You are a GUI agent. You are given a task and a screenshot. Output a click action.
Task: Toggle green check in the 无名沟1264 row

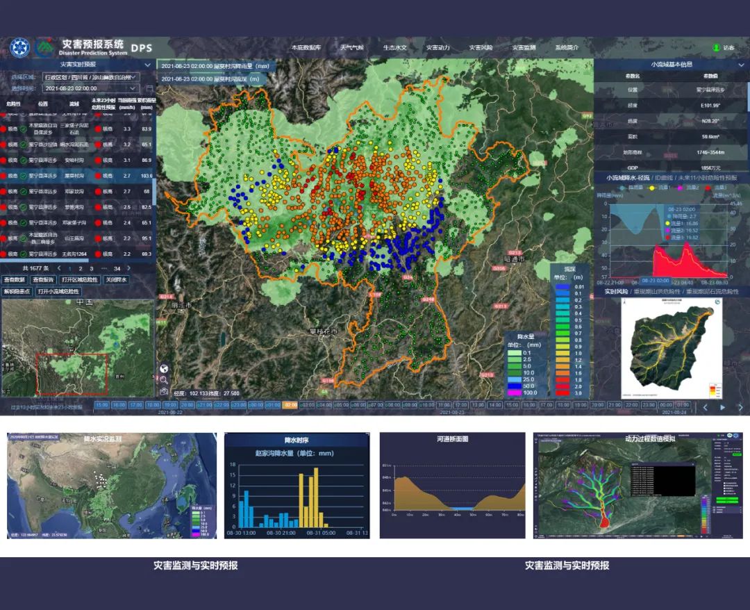click(x=23, y=254)
